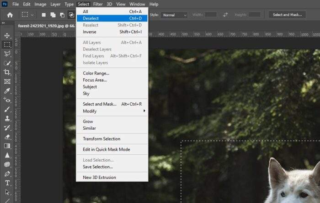Select the Polygonal Lasso tool

click(7, 54)
